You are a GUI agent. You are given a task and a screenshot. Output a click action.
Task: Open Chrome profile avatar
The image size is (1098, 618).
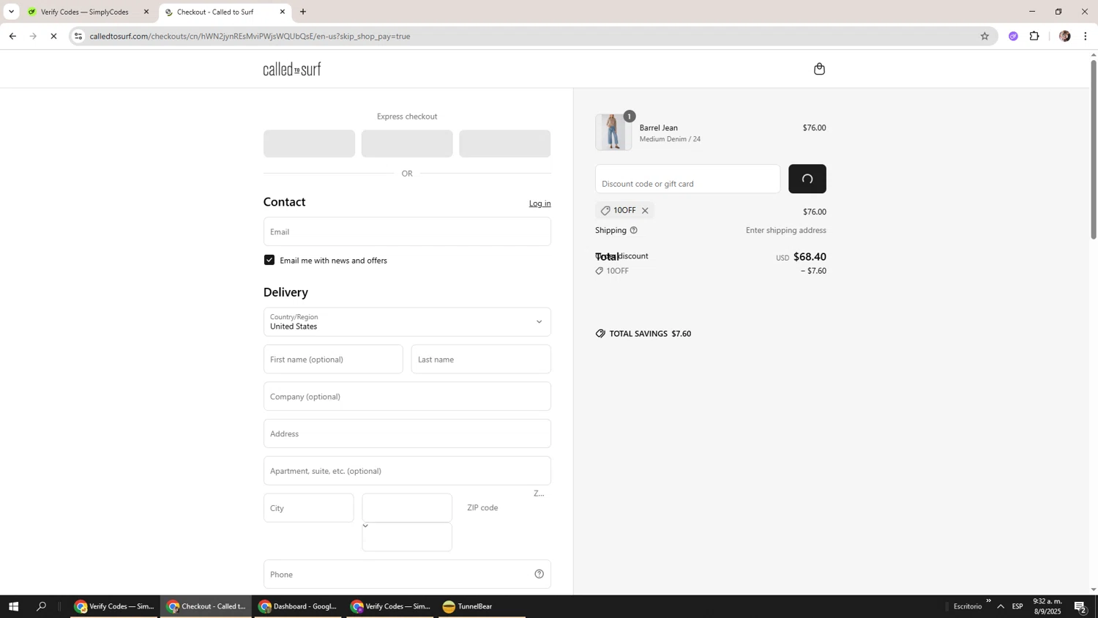click(x=1064, y=36)
